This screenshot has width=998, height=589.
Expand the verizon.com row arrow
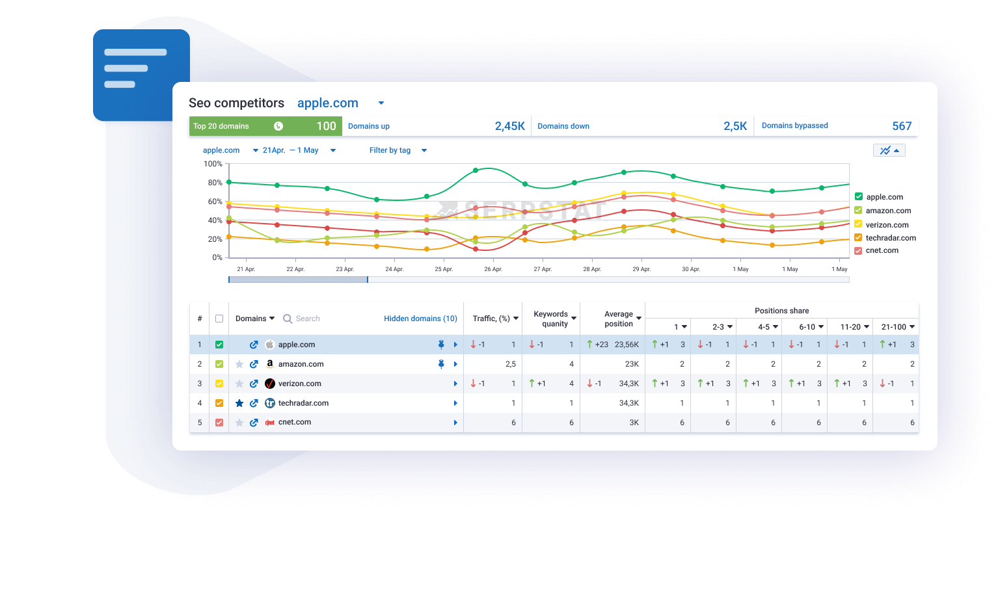pyautogui.click(x=455, y=384)
